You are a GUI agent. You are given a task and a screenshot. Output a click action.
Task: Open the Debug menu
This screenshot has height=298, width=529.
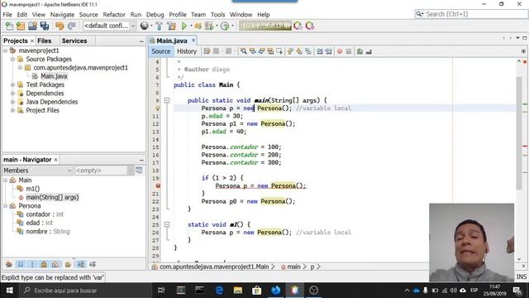tap(155, 15)
